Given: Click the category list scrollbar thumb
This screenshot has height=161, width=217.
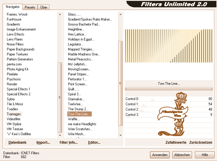Looking at the screenshot, I should (60, 97).
